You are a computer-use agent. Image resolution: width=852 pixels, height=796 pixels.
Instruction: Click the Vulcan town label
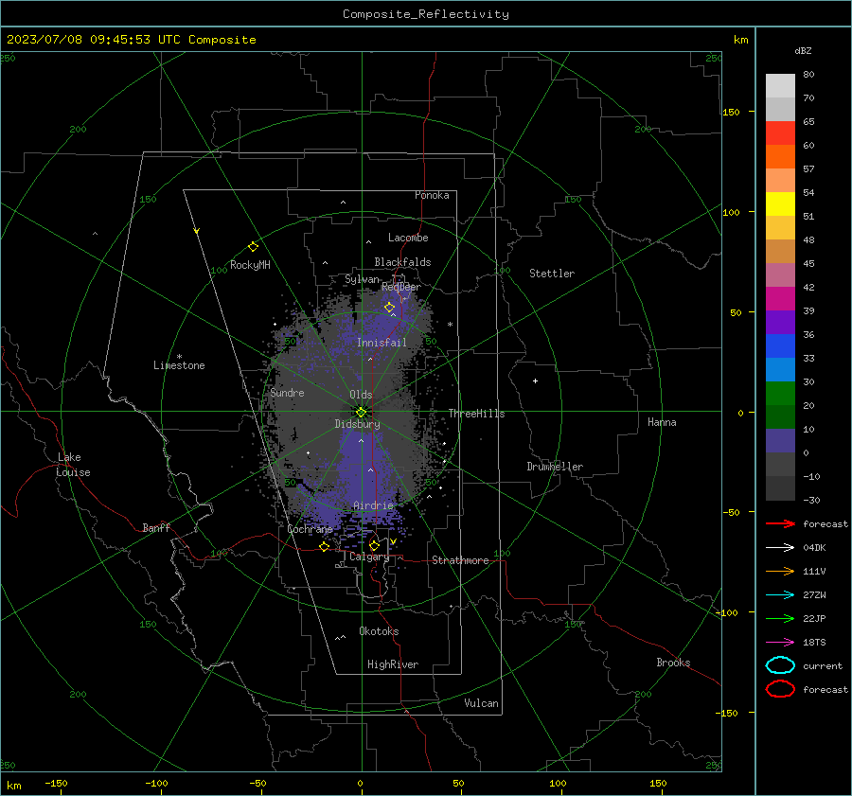tap(481, 703)
